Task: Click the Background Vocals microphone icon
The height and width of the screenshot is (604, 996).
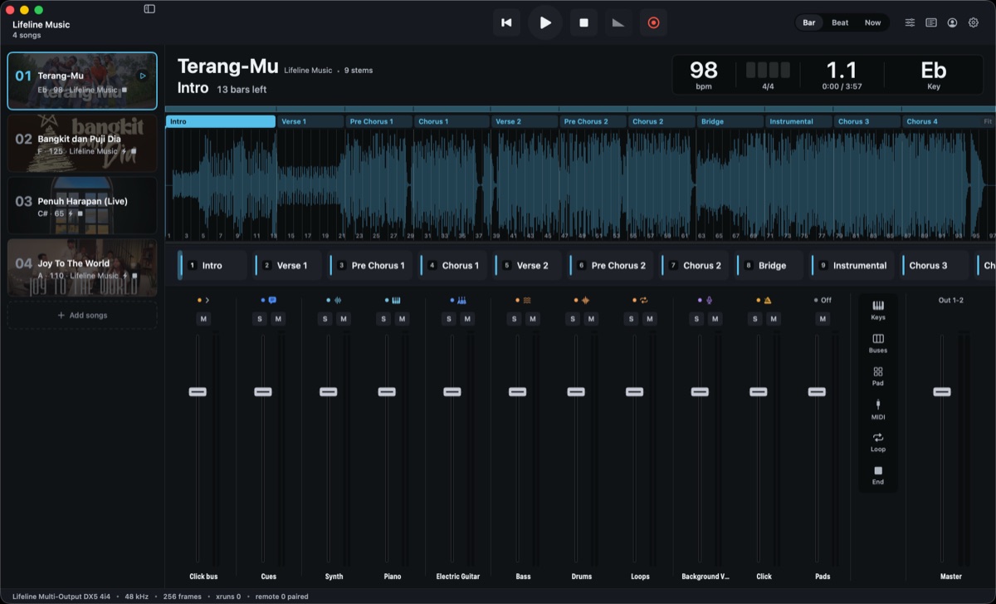Action: 709,300
